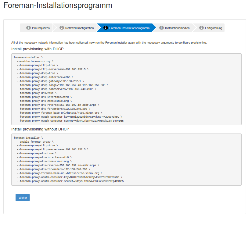The width and height of the screenshot is (252, 228).
Task: Click the 'Install provisioning with DHCP' heading
Action: pyautogui.click(x=37, y=49)
